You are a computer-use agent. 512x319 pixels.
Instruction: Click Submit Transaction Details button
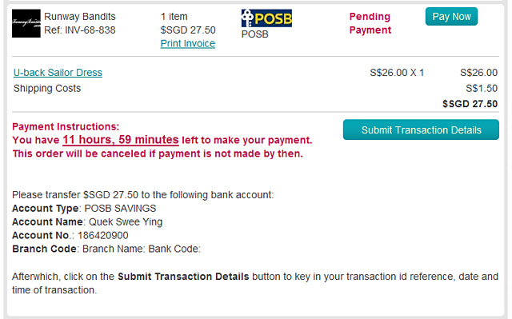421,130
